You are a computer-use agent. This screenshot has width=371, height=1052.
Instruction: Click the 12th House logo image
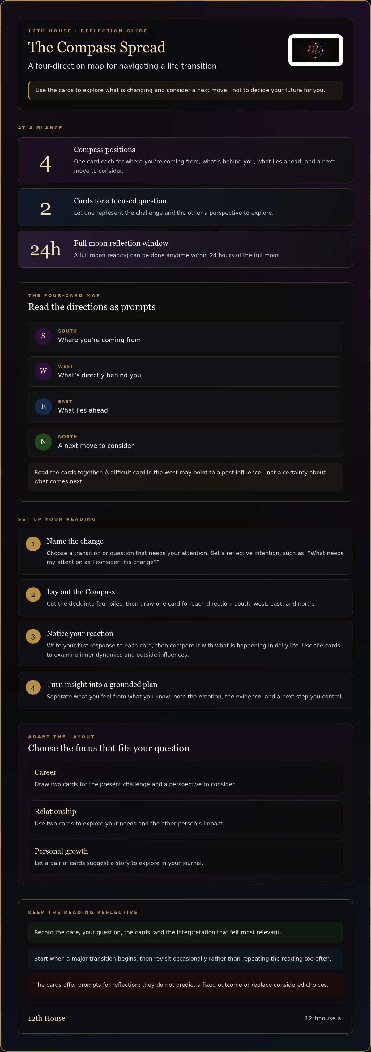pyautogui.click(x=315, y=50)
